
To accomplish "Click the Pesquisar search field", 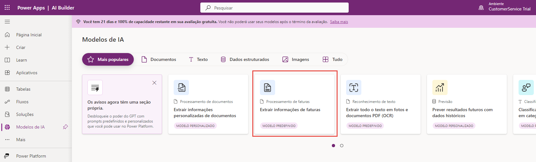I will pyautogui.click(x=274, y=8).
